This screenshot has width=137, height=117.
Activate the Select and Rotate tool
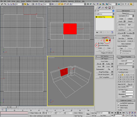point(39,4)
